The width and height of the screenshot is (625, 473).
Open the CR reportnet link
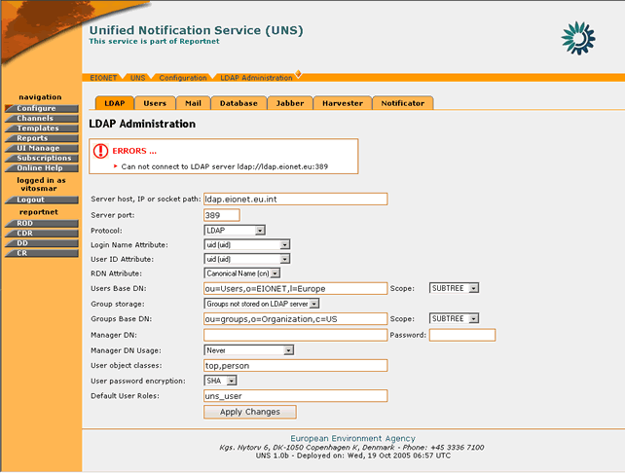[42, 253]
